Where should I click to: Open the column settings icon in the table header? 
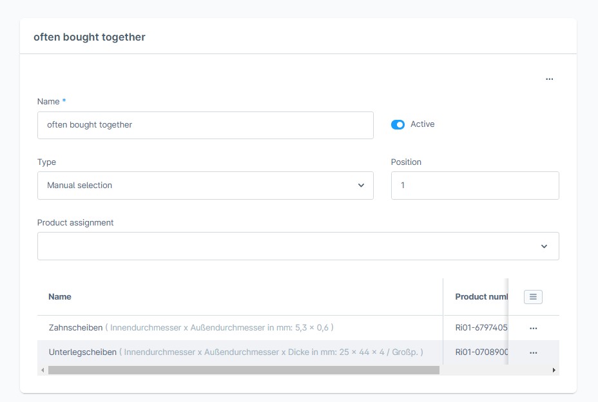tap(532, 296)
